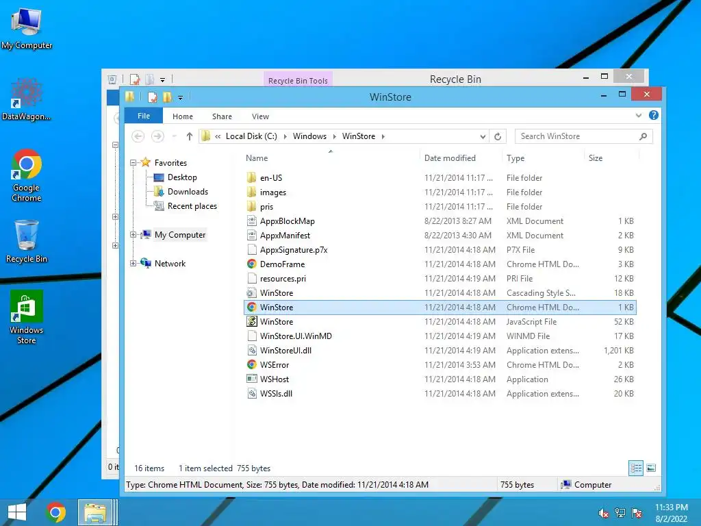Image resolution: width=701 pixels, height=526 pixels.
Task: Open Quick Access Toolbar customize dropdown
Action: pos(180,97)
